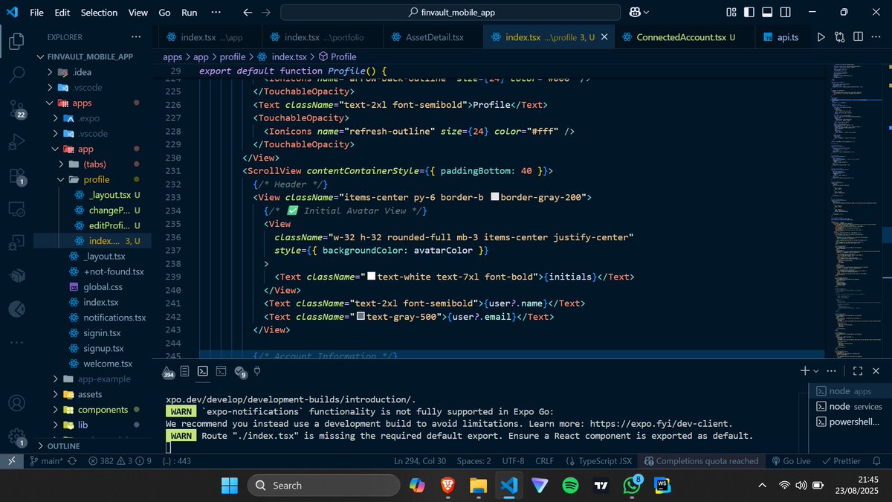
Task: Synchronize changes icon next to main branch
Action: point(72,461)
